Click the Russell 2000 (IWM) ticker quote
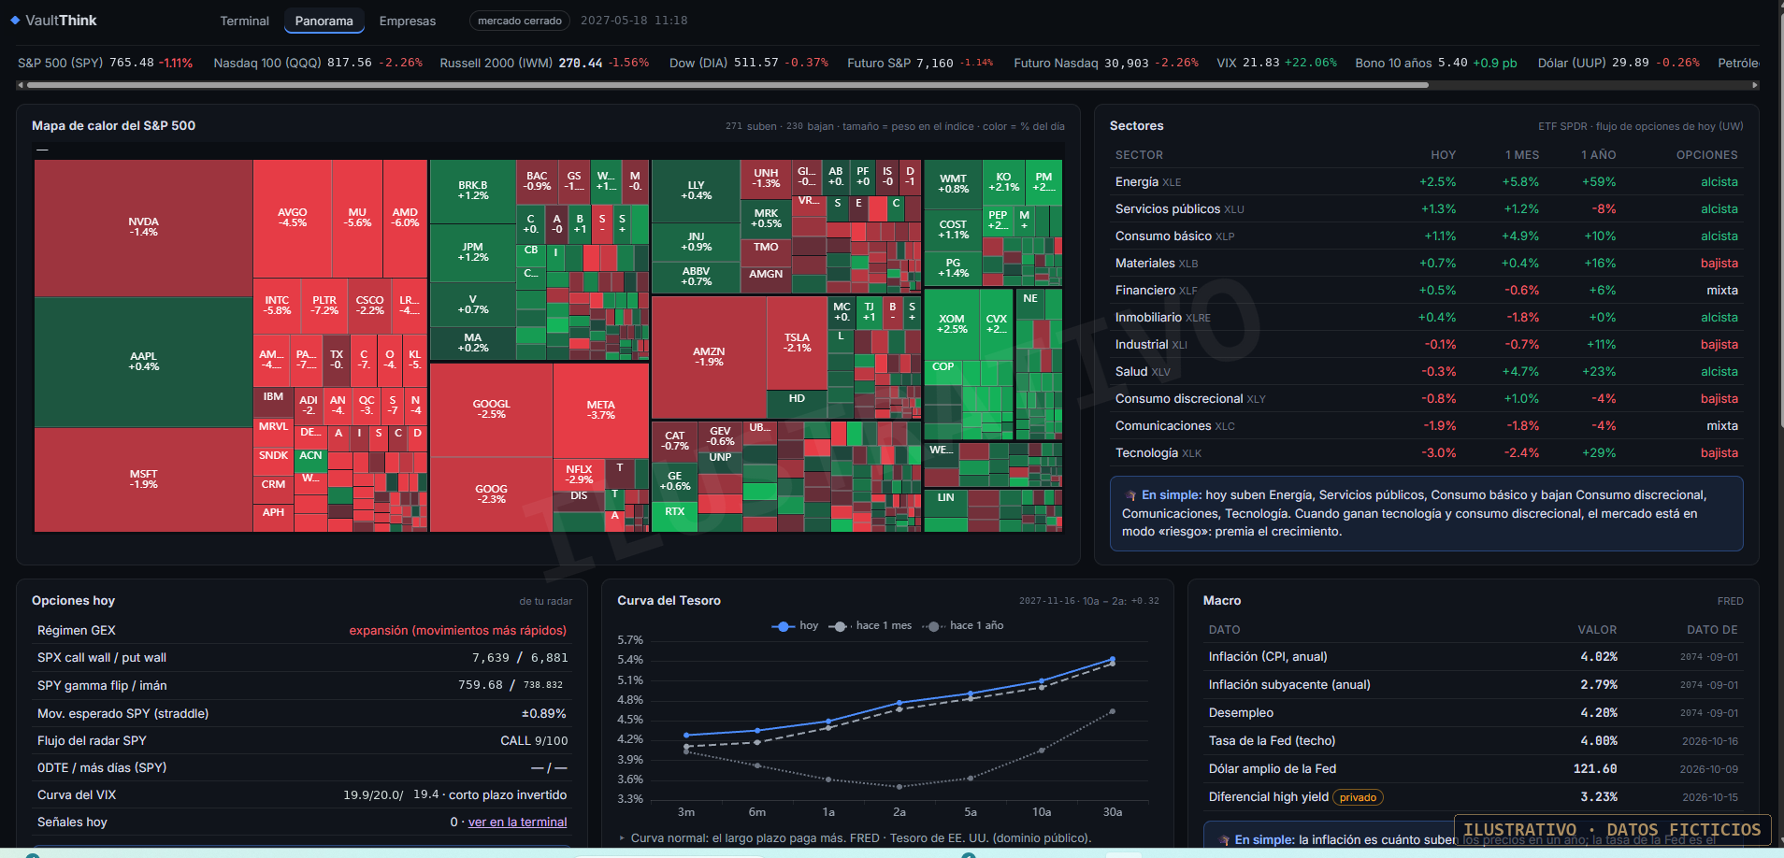1784x858 pixels. (544, 63)
